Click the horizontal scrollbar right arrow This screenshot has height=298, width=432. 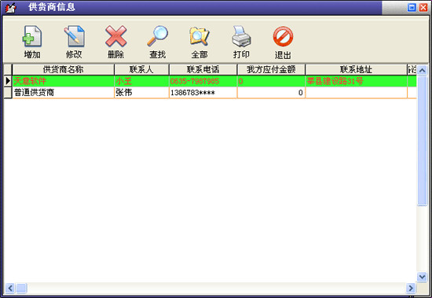[411, 288]
